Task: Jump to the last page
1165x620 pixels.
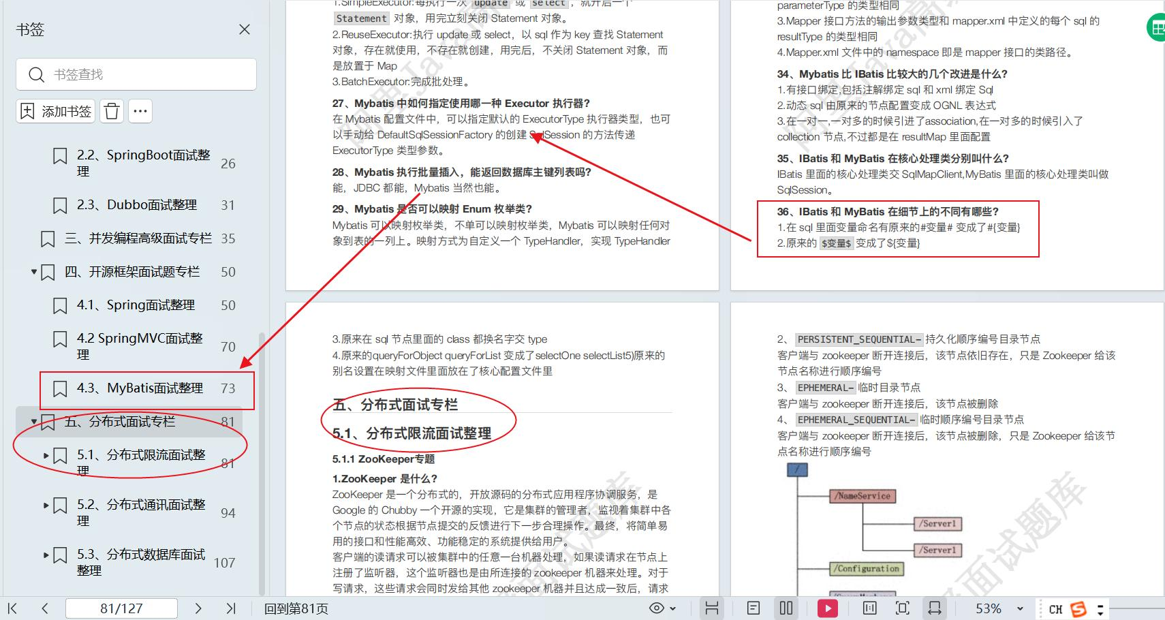Action: 231,608
